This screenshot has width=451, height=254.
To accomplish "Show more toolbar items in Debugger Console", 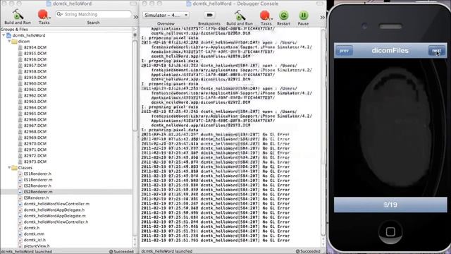I will tap(323, 18).
